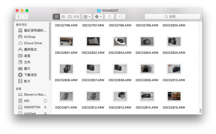Select Steven's Mac device in sidebar

(x=32, y=94)
